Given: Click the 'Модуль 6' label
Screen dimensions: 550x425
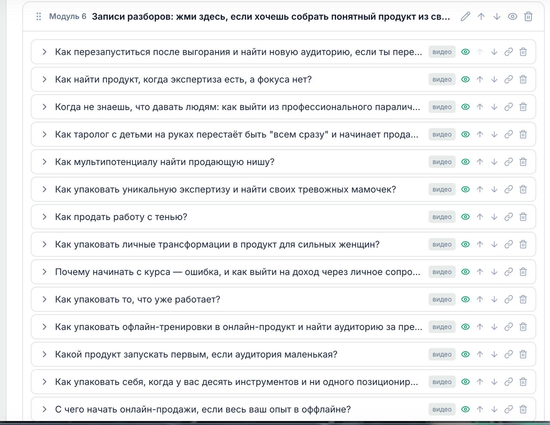Looking at the screenshot, I should pos(67,16).
